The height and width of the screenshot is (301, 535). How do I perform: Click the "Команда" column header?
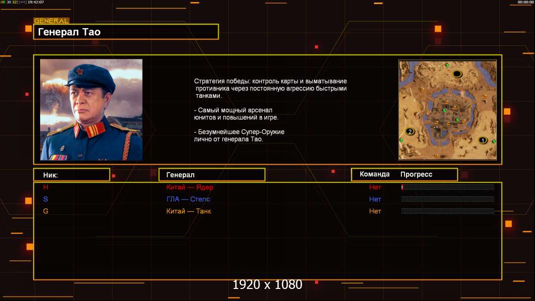374,174
